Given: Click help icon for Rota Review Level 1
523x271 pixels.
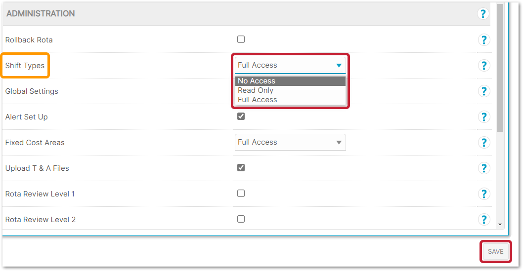Looking at the screenshot, I should (483, 194).
